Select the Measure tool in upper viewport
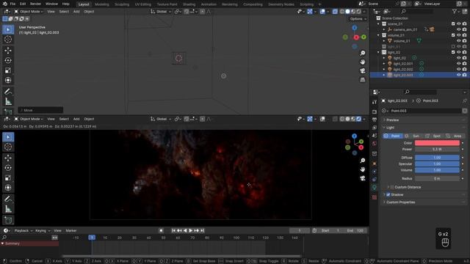This screenshot has height=264, width=470. (8, 102)
